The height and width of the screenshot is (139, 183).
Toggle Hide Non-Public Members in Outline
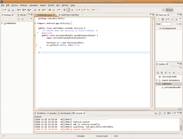click(170, 72)
